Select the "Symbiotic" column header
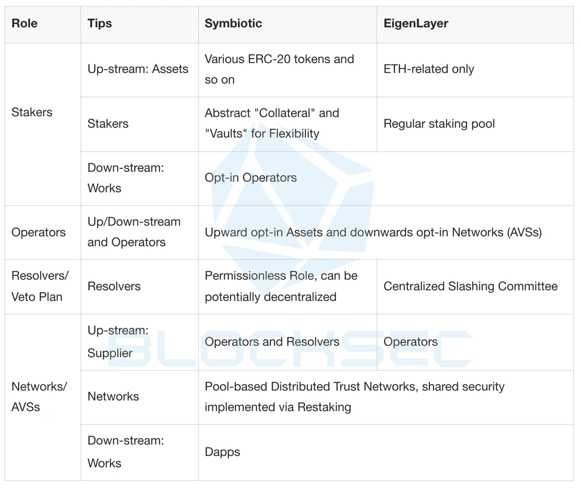The height and width of the screenshot is (489, 581). point(233,24)
